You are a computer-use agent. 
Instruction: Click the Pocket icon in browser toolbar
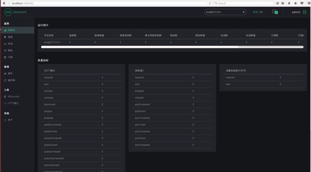pos(302,3)
